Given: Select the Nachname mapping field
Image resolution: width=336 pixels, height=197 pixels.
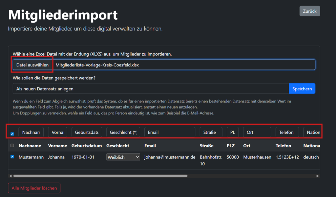Looking at the screenshot, I should coord(31,132).
